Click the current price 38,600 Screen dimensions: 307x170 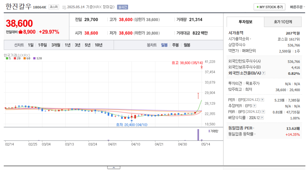pyautogui.click(x=19, y=23)
